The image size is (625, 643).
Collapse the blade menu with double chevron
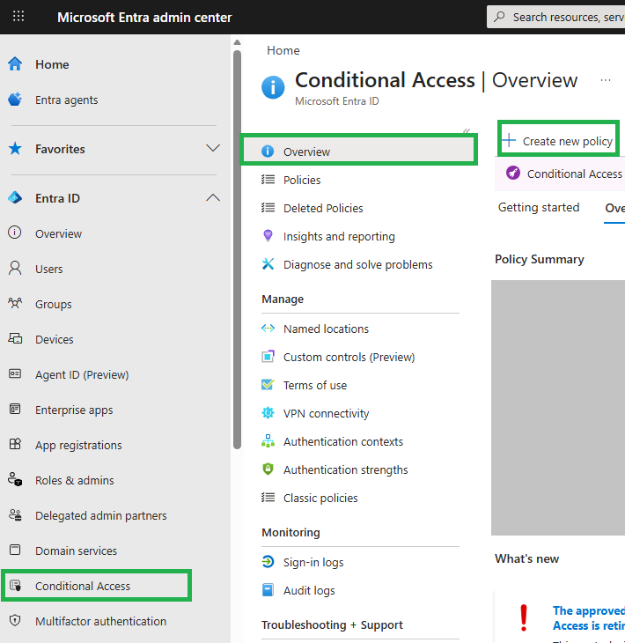pos(467,131)
